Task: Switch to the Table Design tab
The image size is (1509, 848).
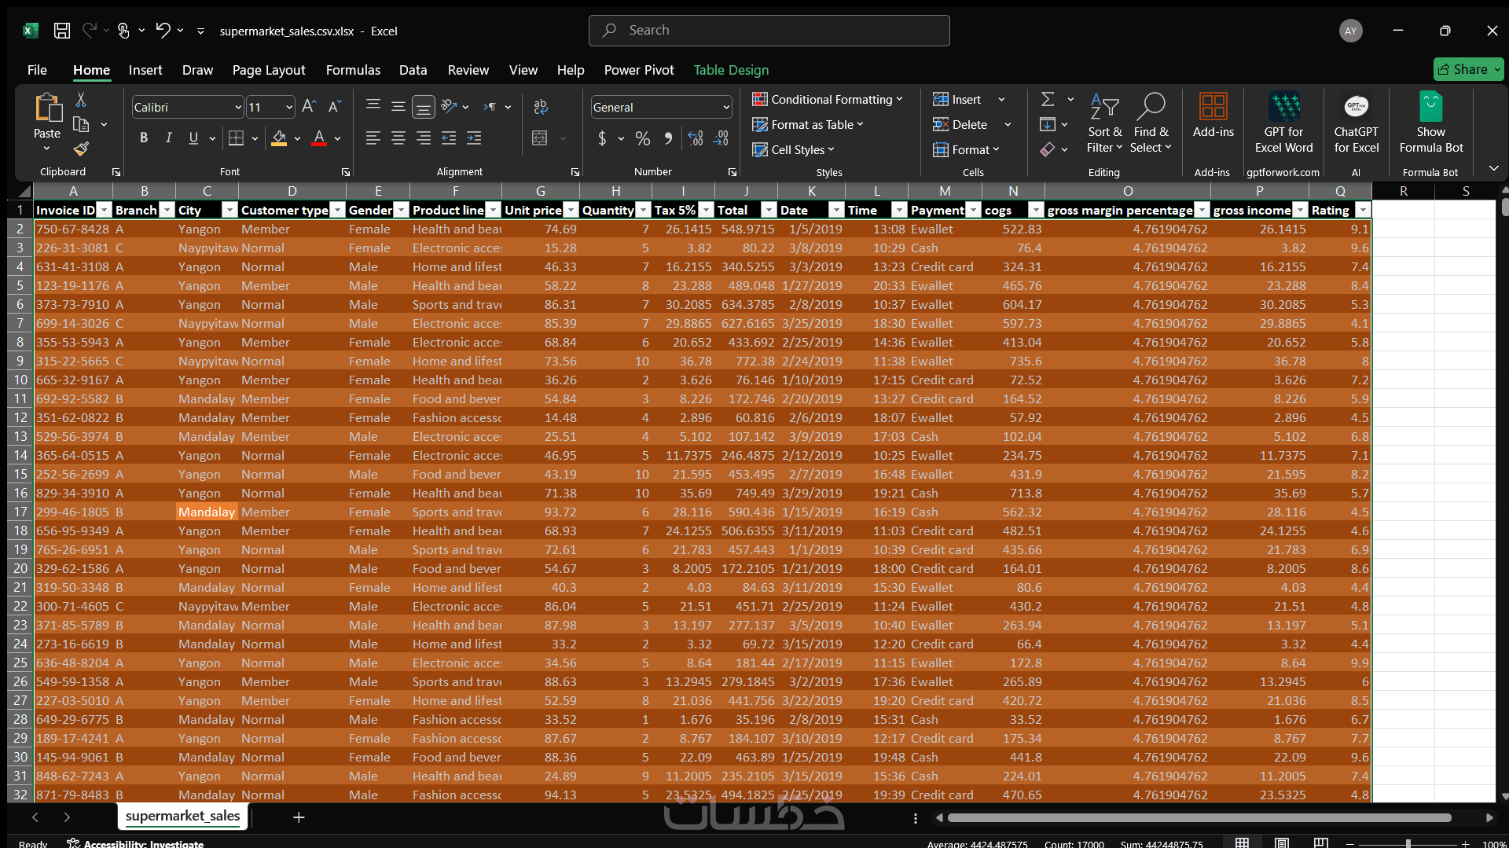Action: [731, 70]
